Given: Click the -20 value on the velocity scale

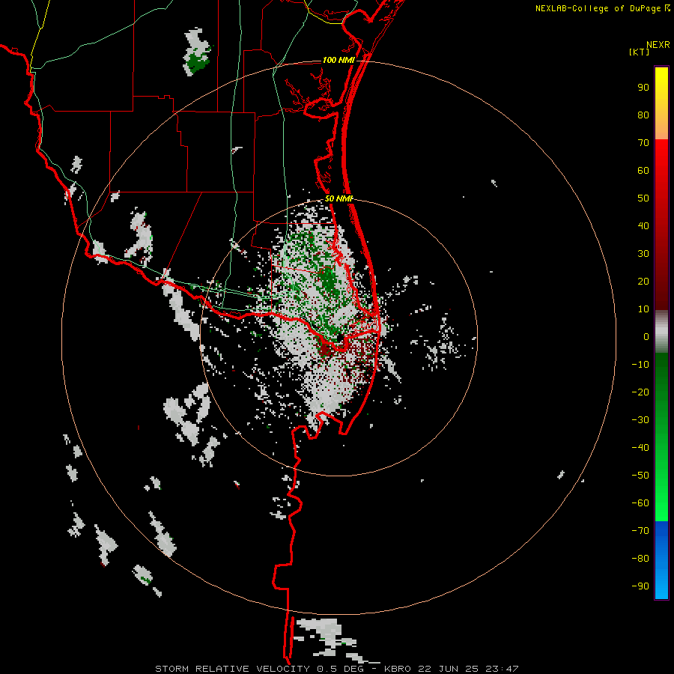Looking at the screenshot, I should pos(640,392).
